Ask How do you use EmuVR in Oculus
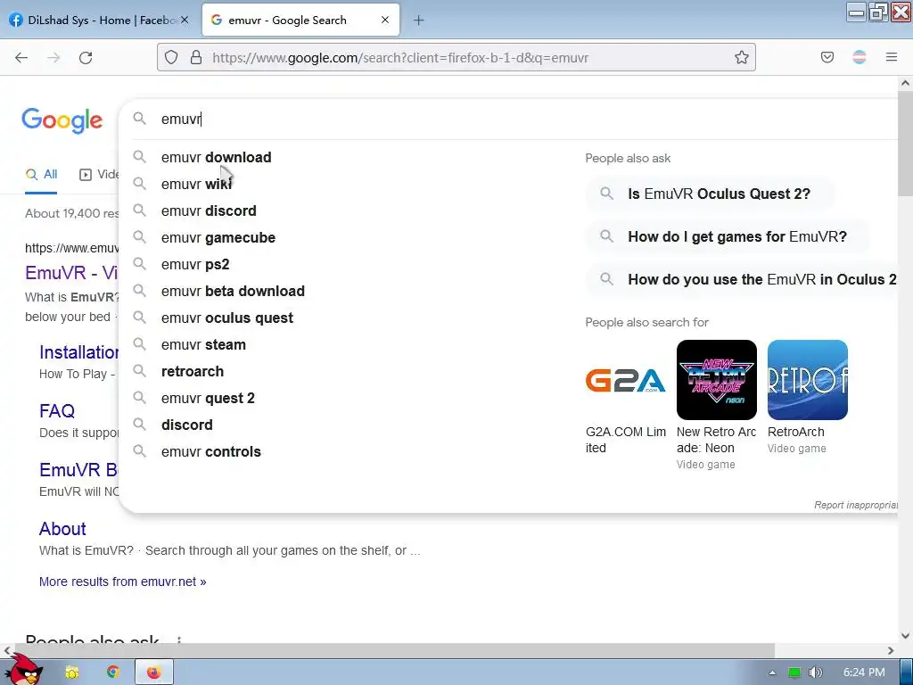This screenshot has width=913, height=685. 742,279
